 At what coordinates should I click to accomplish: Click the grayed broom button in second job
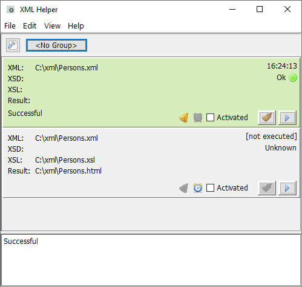pyautogui.click(x=267, y=188)
